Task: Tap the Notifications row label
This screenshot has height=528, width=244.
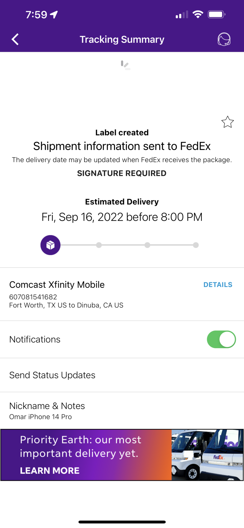Action: (x=35, y=339)
